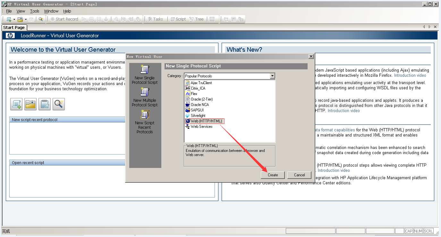Select New Single Protocol Script in the dialog

click(145, 75)
